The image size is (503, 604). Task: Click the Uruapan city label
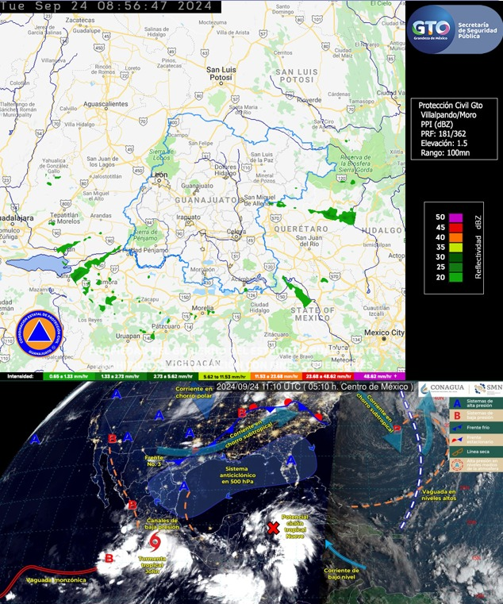(128, 337)
